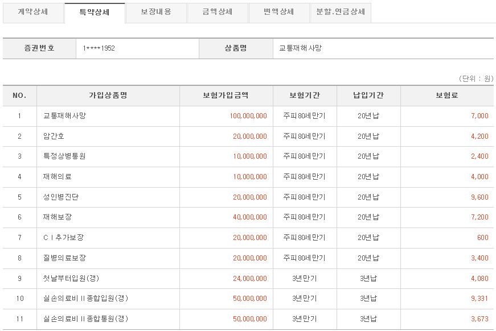Go to the 변액상세 tab

click(278, 12)
